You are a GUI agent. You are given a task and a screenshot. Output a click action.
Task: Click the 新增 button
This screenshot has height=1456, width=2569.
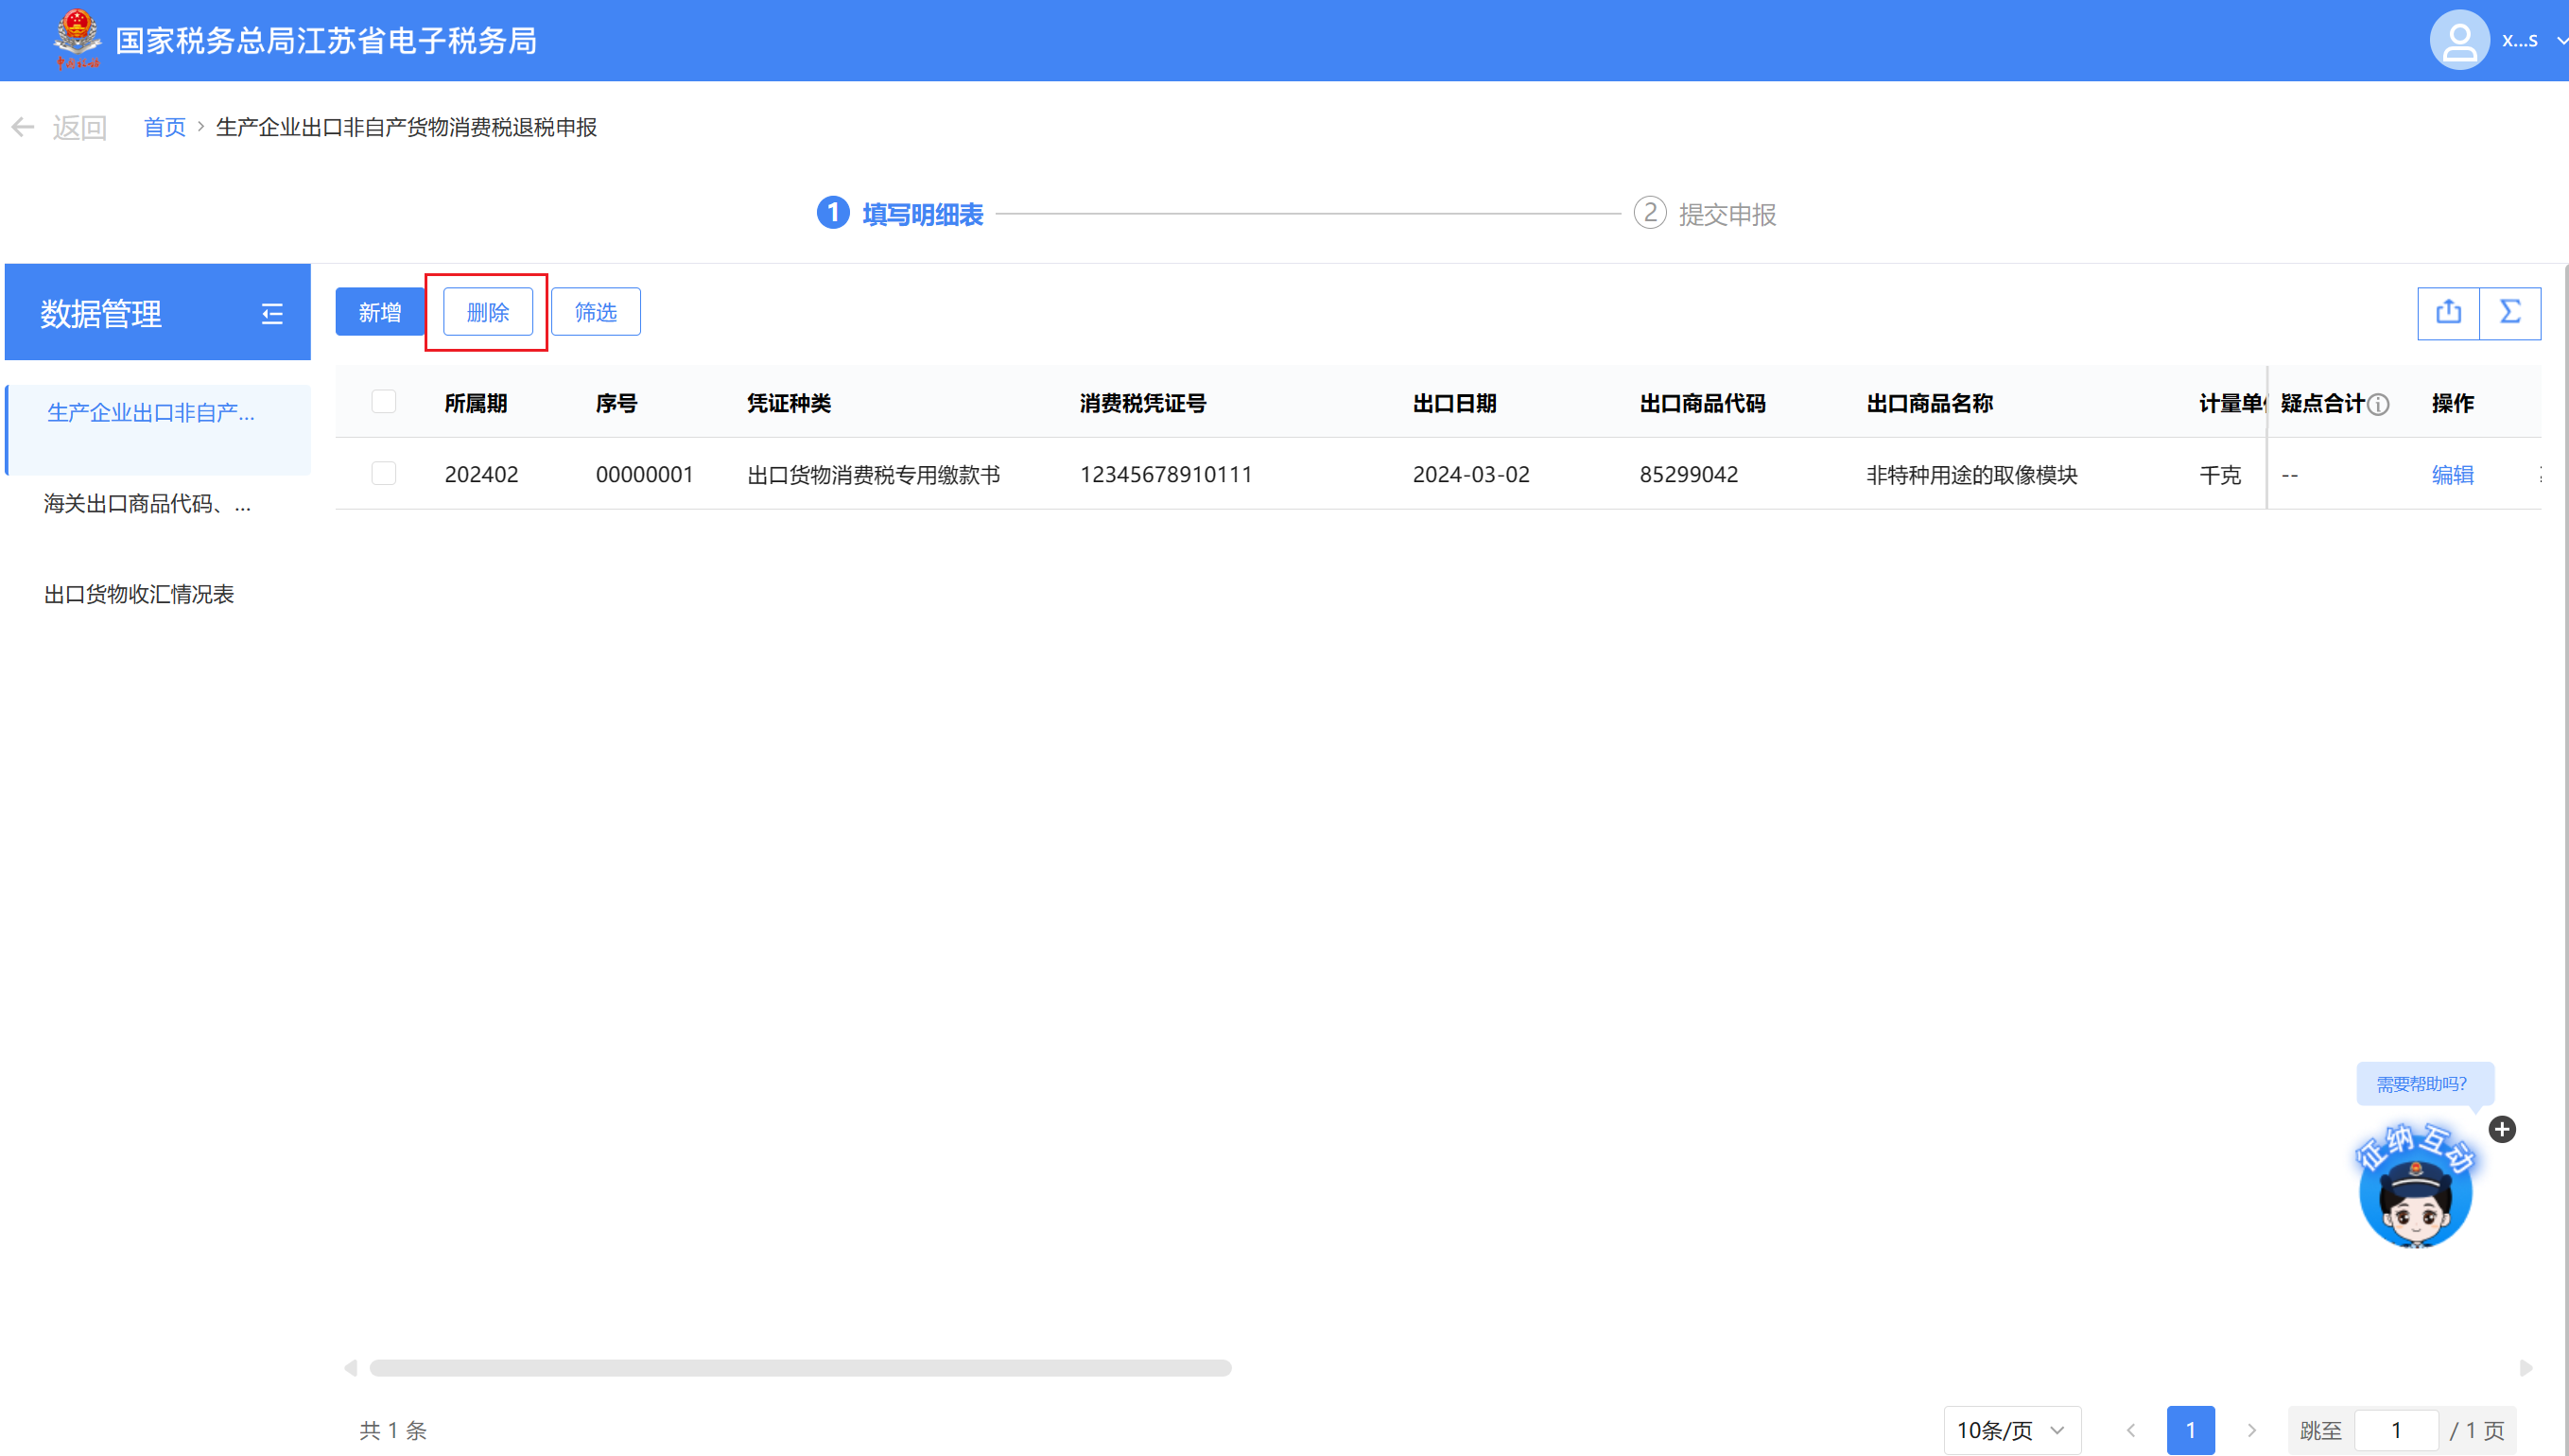click(x=379, y=312)
